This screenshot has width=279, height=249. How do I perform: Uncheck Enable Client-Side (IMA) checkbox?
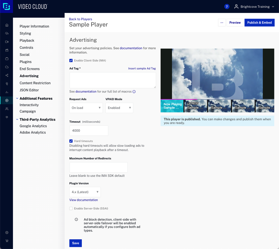(71, 61)
